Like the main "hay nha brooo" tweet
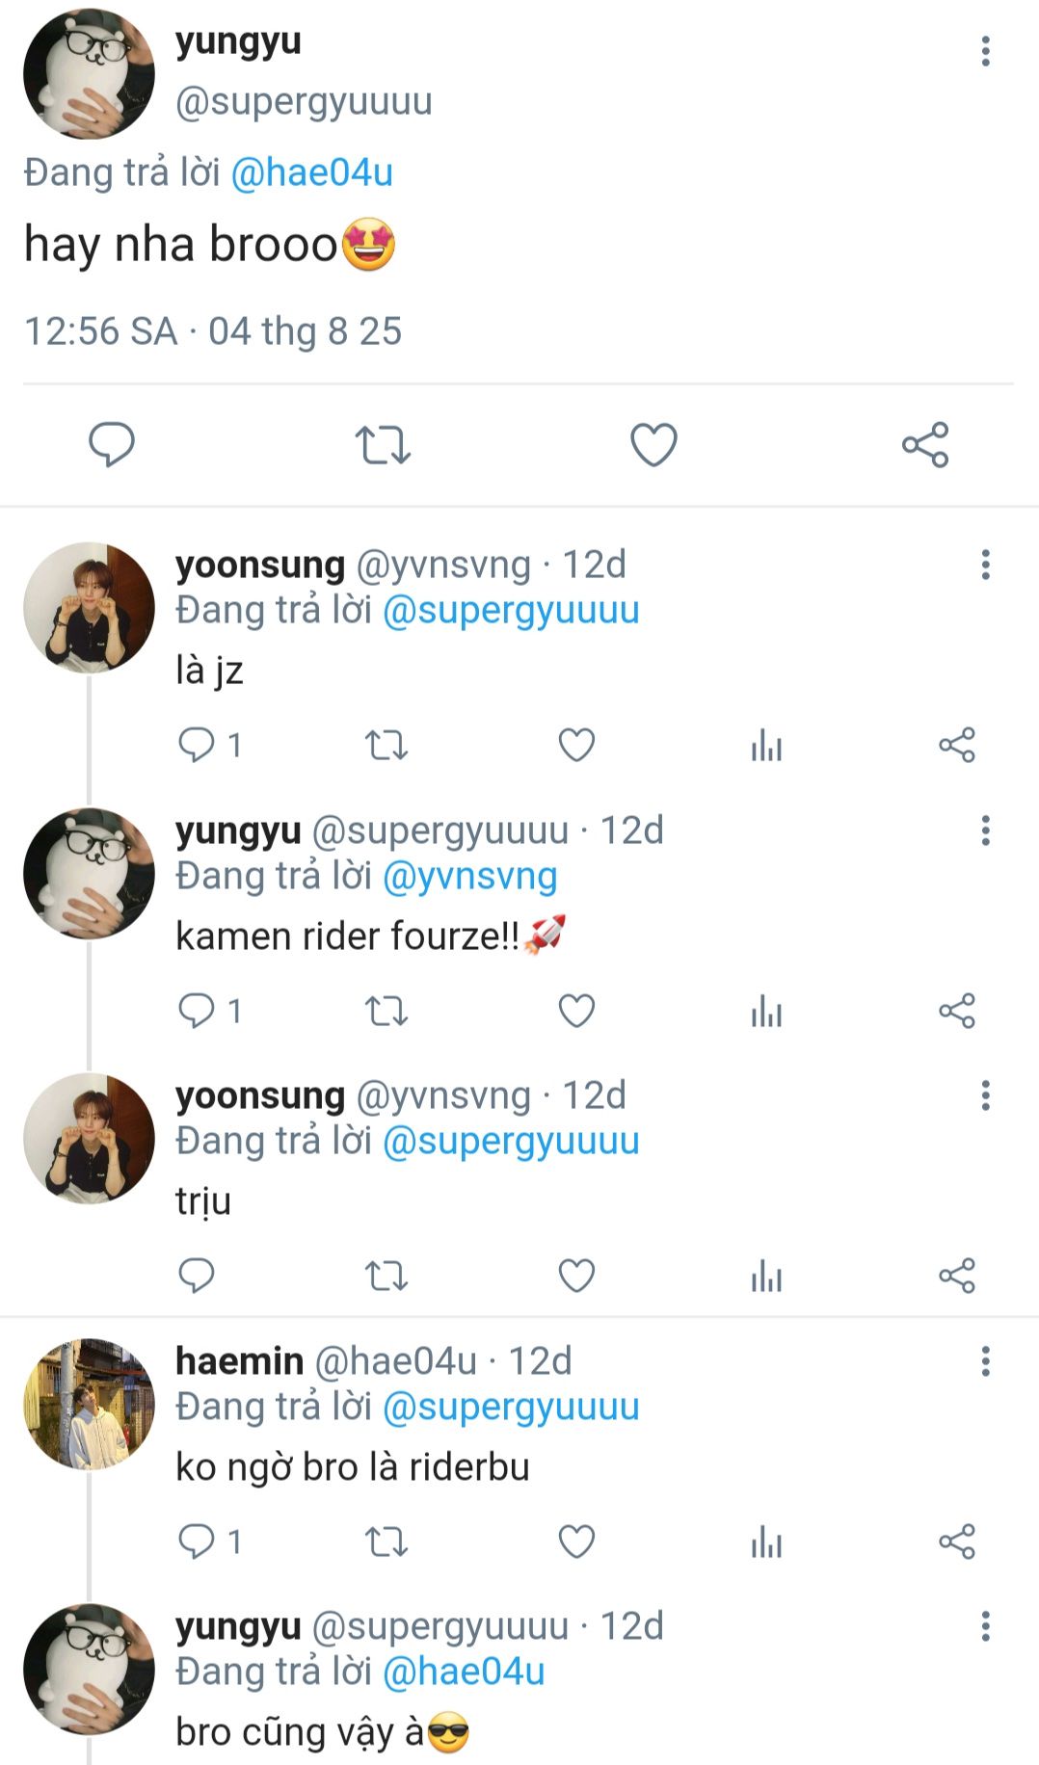This screenshot has width=1039, height=1765. 653,445
